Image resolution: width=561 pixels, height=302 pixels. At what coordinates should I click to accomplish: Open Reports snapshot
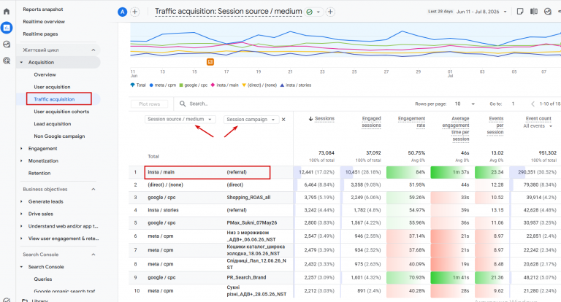pyautogui.click(x=43, y=9)
